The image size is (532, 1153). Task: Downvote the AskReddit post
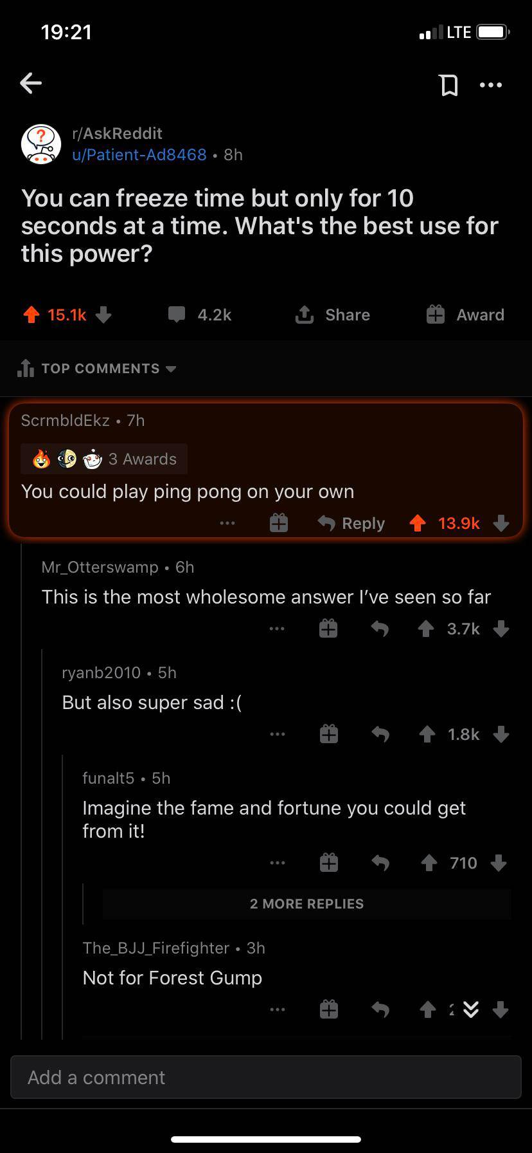click(103, 315)
